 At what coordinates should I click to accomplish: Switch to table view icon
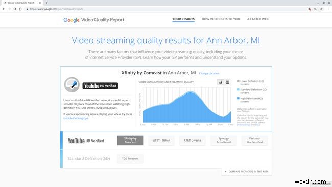(x=228, y=82)
